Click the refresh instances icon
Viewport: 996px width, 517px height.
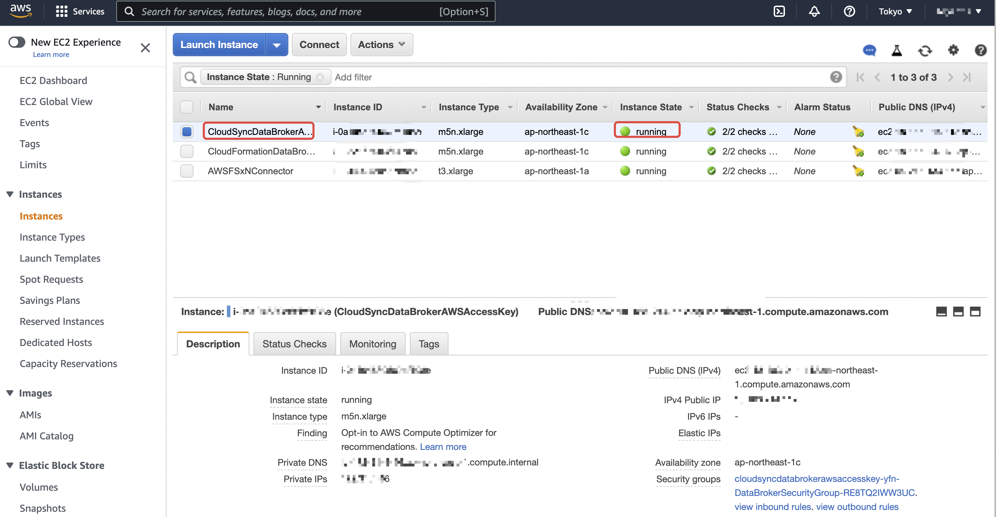point(925,50)
